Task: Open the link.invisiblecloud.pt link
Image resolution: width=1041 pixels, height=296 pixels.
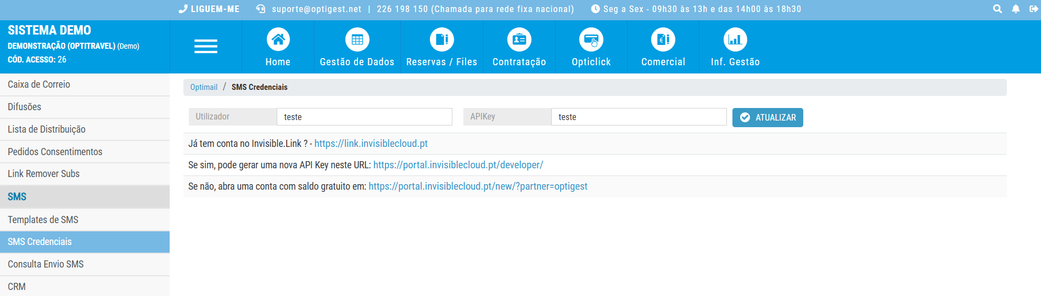Action: (x=371, y=144)
